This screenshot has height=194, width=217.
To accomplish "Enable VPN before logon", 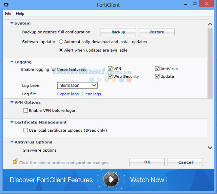I will point(26,111).
